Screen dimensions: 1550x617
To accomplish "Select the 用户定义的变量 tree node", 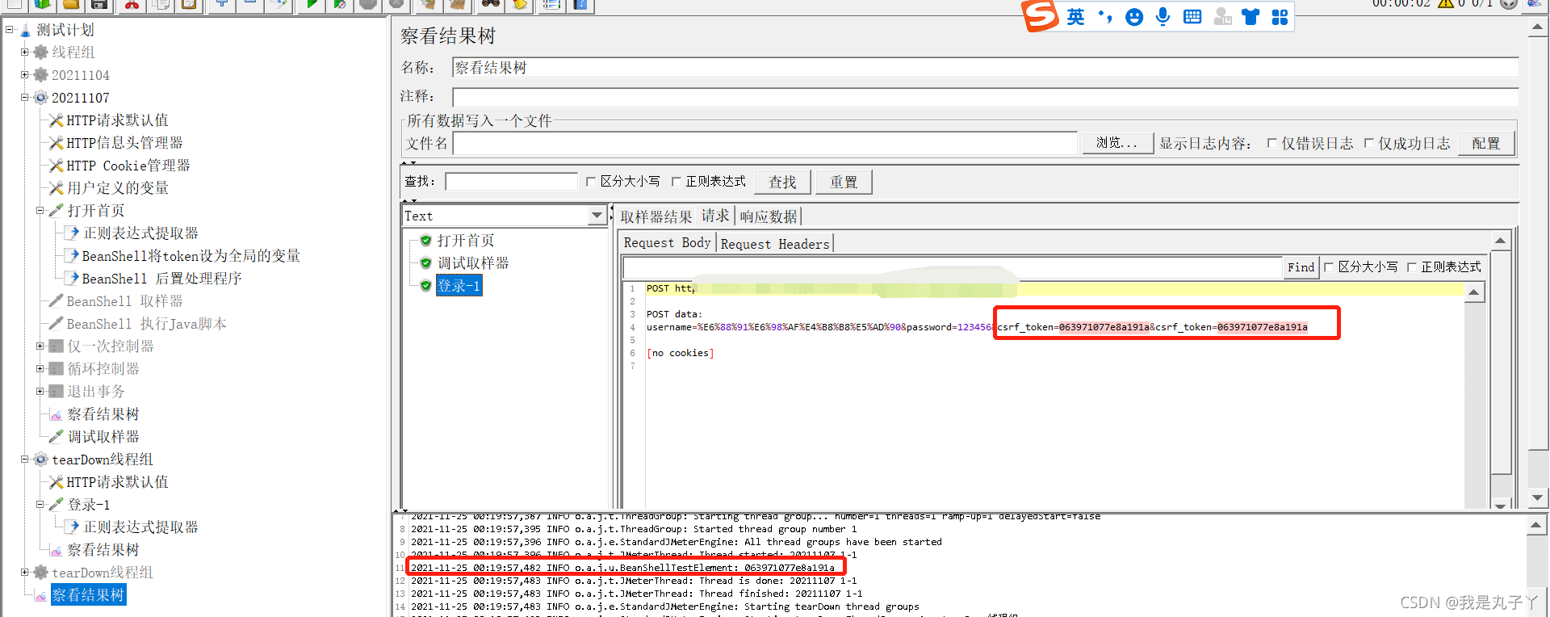I will [x=118, y=188].
